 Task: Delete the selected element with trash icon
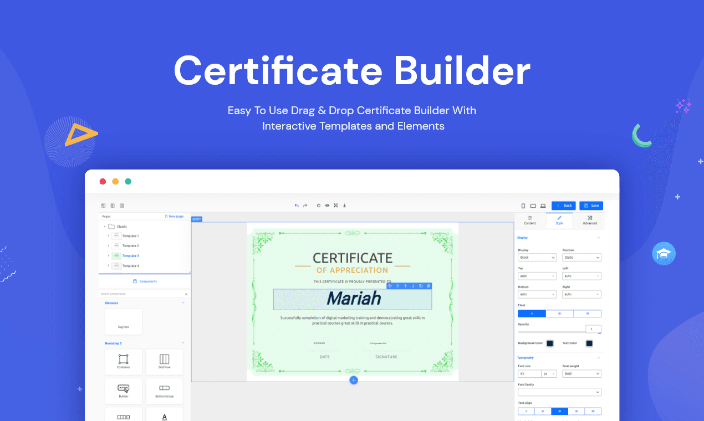(x=428, y=286)
